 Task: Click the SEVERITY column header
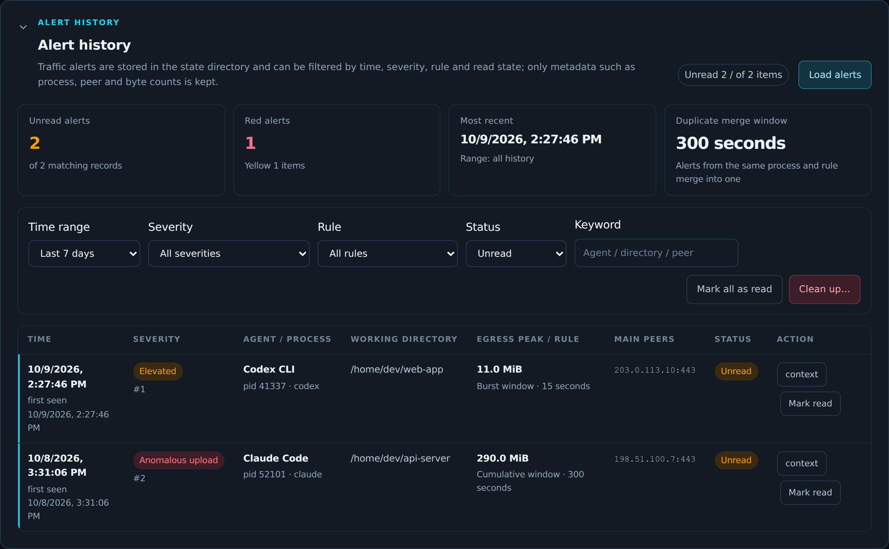[x=157, y=339]
